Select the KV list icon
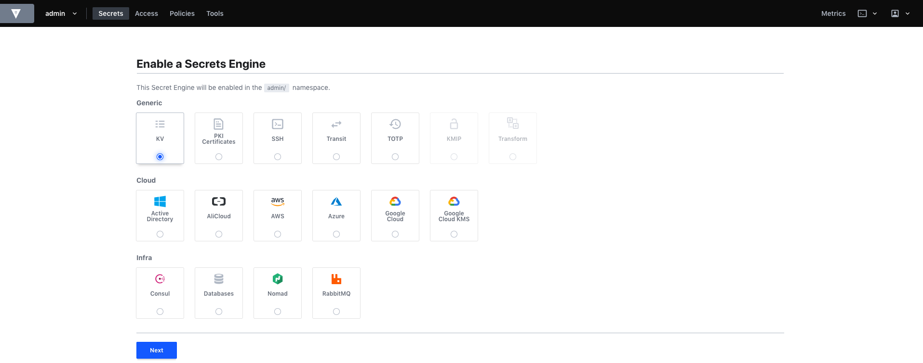Image resolution: width=923 pixels, height=363 pixels. pyautogui.click(x=160, y=124)
